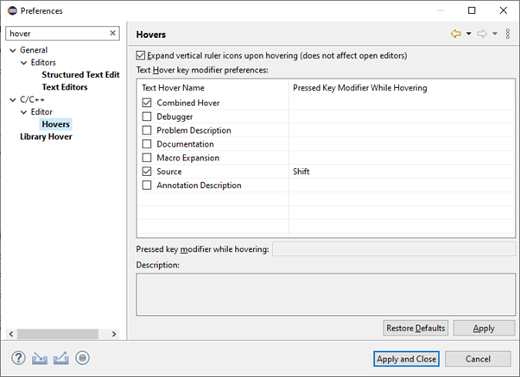Click the Forward navigation arrow
Screen dimensions: 520x377
482,35
